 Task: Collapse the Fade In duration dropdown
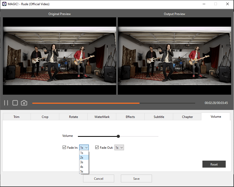pyautogui.click(x=84, y=147)
